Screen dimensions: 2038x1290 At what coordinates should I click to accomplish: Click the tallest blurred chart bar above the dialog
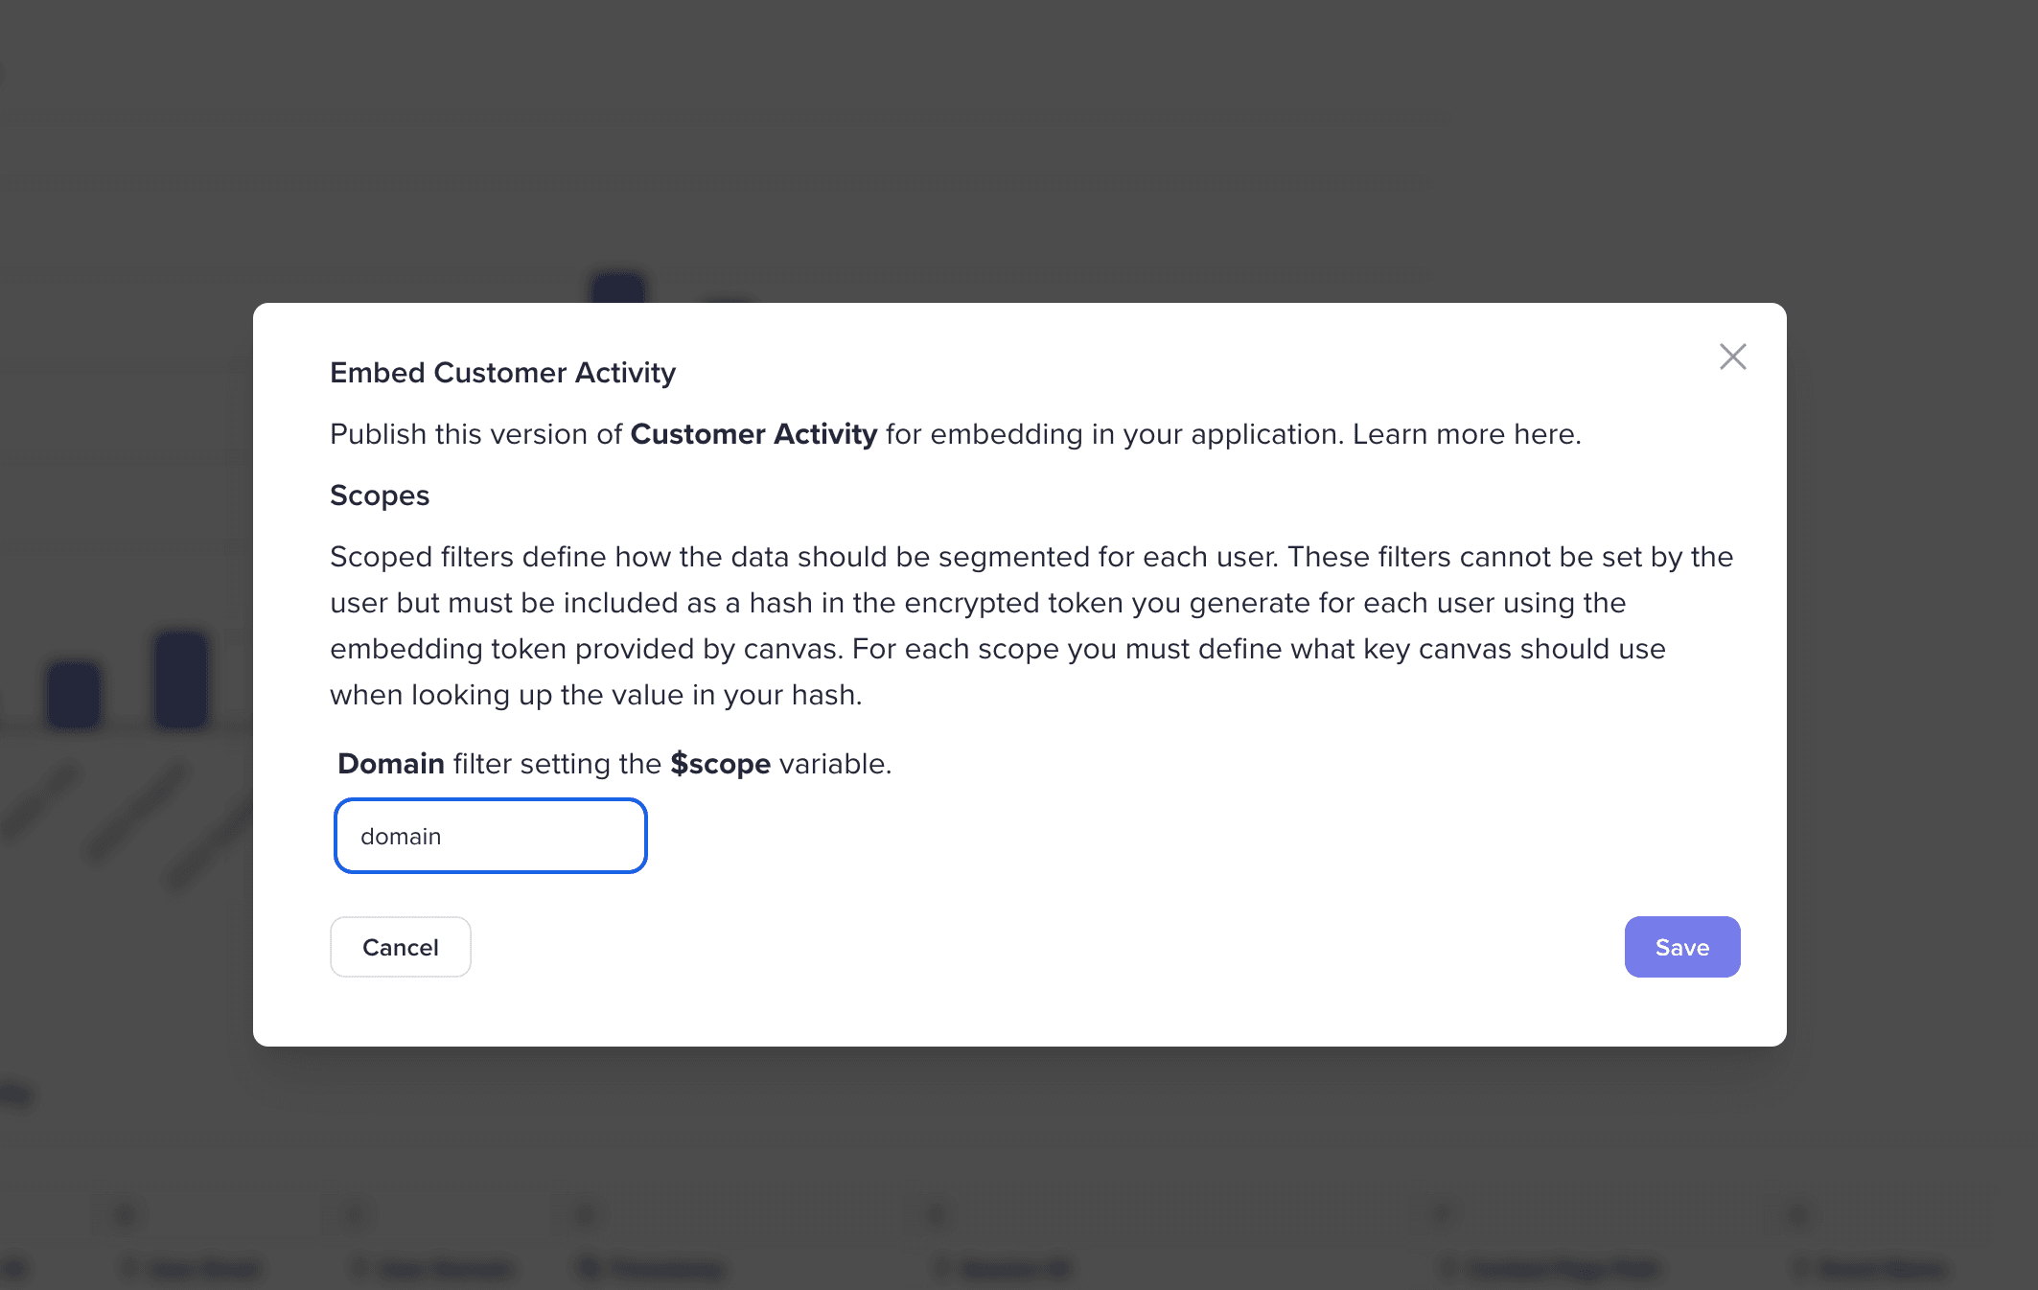pos(618,288)
